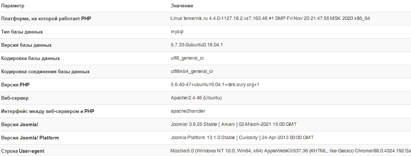
Task: Select the "Кодировка базы данных" label
Action: click(x=31, y=58)
